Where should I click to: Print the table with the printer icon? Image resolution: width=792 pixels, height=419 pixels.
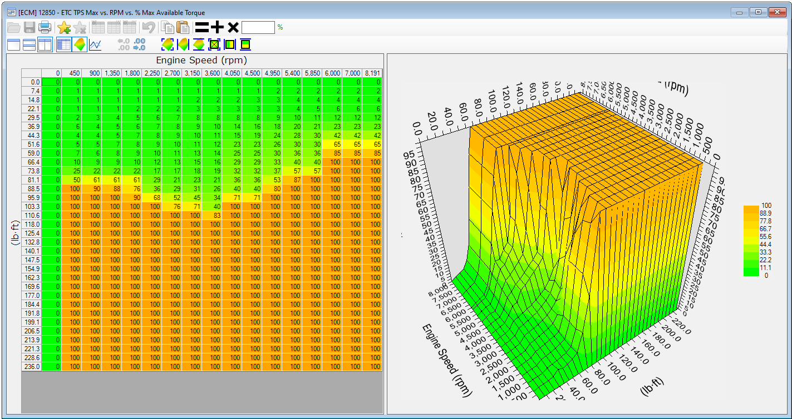point(45,27)
